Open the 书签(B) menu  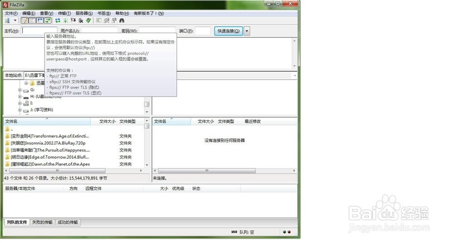pos(104,13)
